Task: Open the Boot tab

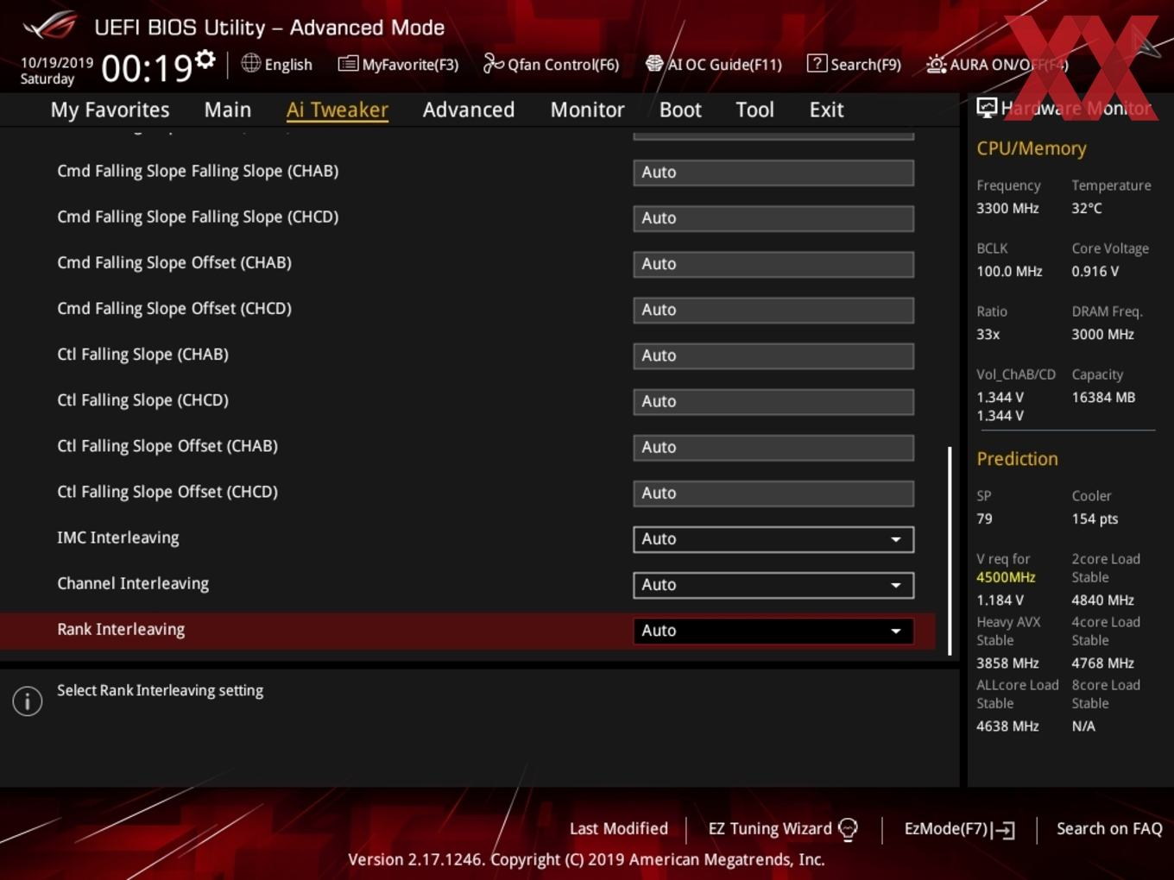Action: [680, 110]
